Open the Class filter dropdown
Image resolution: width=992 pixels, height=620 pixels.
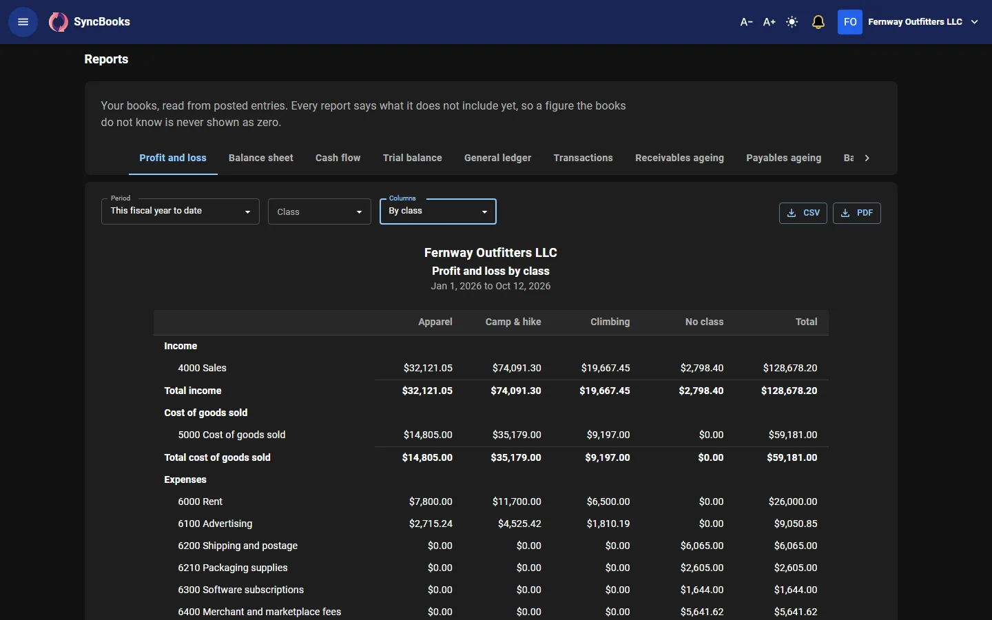pos(320,211)
